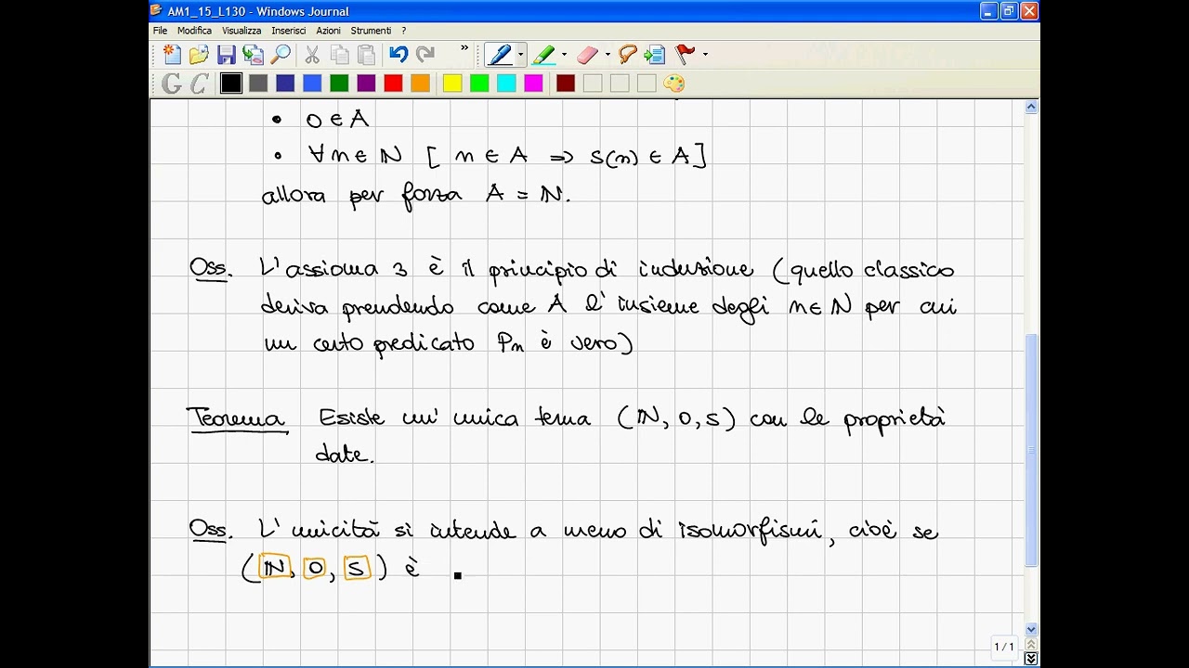Pick the yellow highlighter swatch
This screenshot has width=1189, height=668.
[x=452, y=83]
